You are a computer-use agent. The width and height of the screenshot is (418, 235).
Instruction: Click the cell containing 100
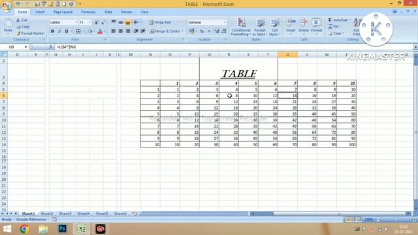tap(346, 145)
